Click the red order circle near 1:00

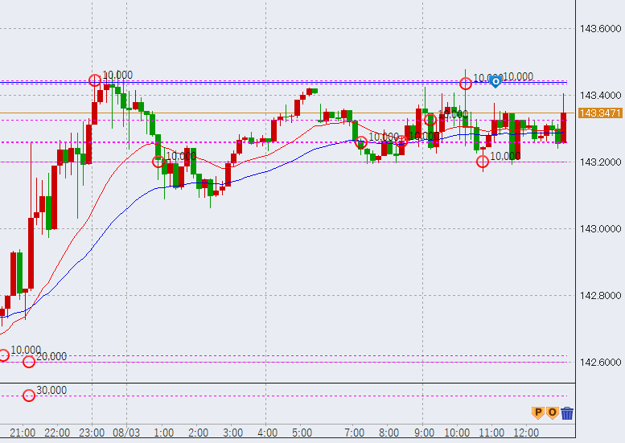(158, 161)
